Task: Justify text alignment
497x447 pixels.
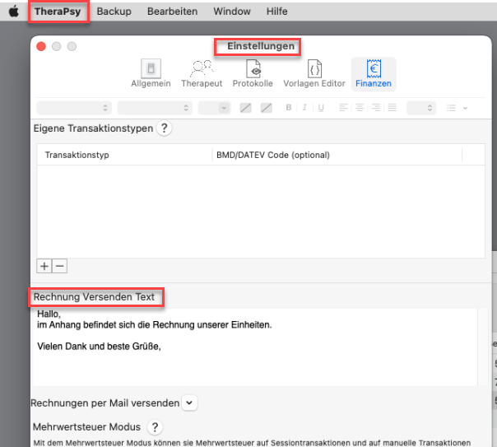Action: (392, 108)
